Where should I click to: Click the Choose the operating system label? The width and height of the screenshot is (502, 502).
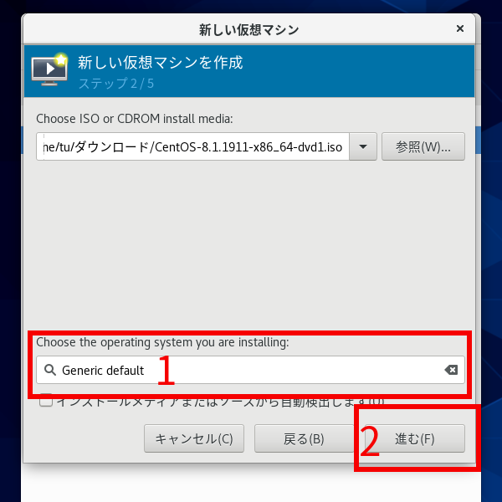point(162,342)
